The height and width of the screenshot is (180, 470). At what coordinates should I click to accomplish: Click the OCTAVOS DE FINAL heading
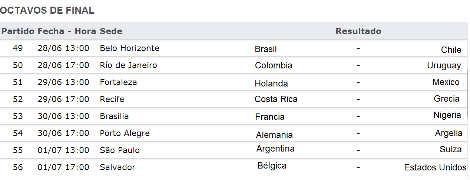click(47, 11)
